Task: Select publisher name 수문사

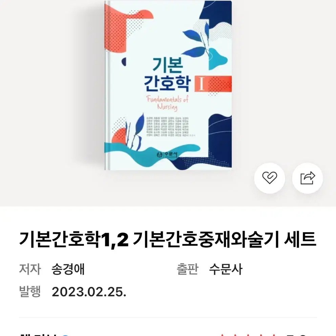Action: coord(226,269)
